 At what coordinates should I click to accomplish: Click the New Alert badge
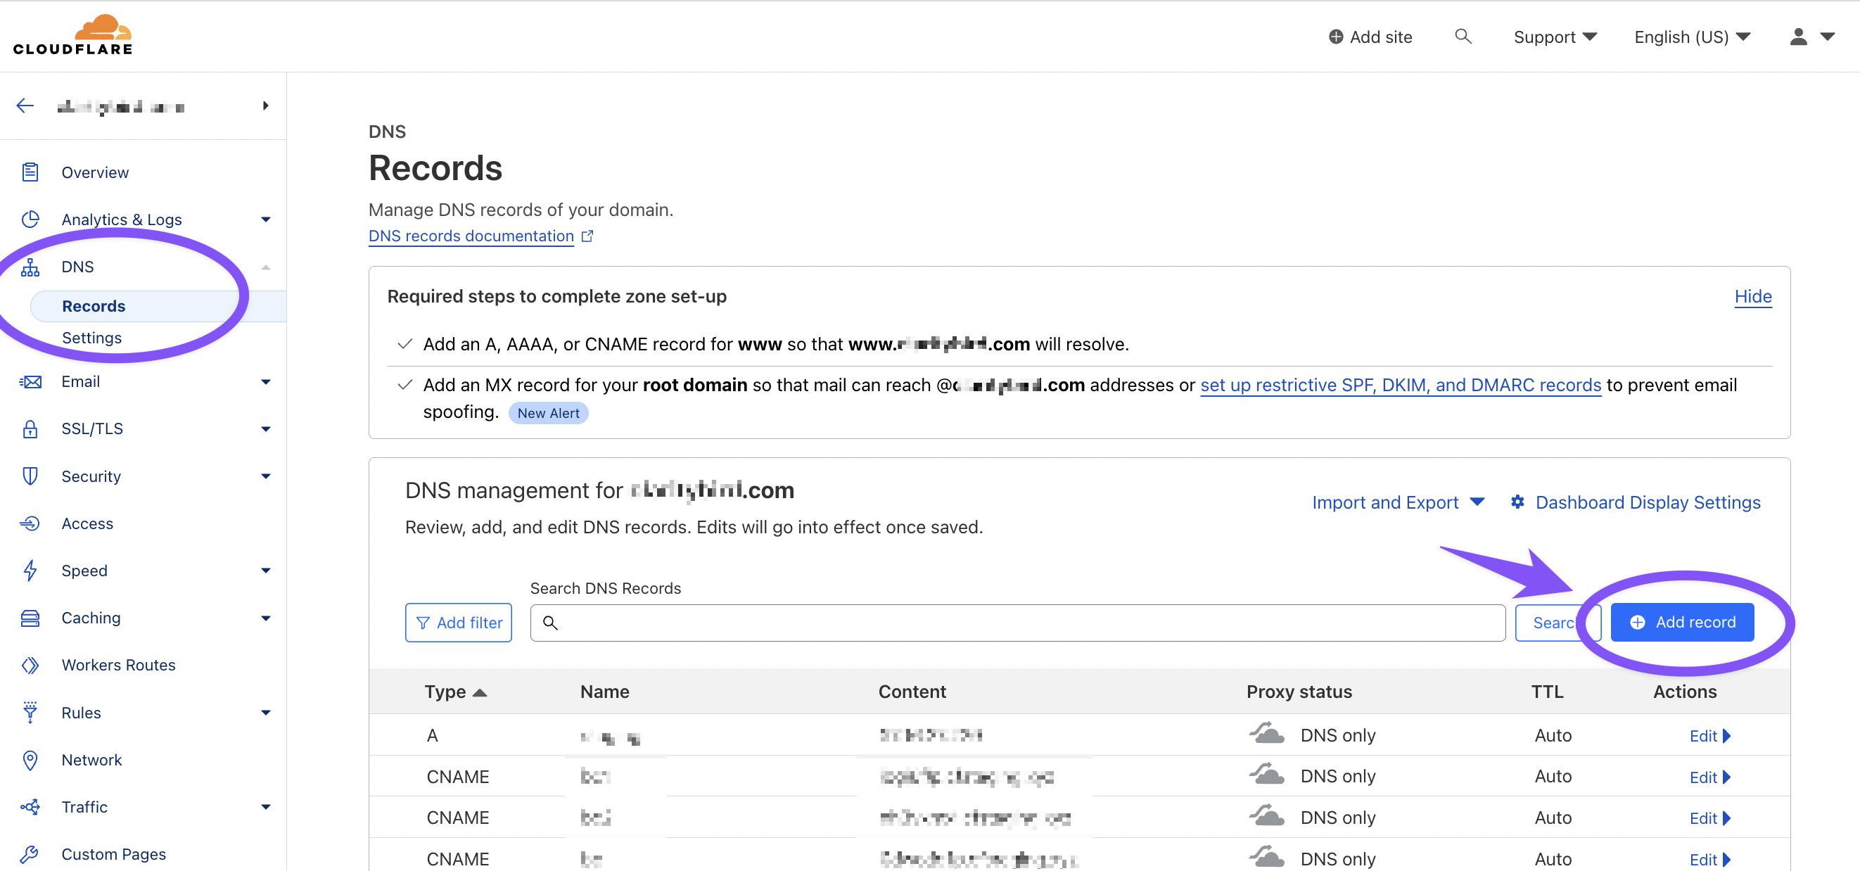click(x=548, y=412)
